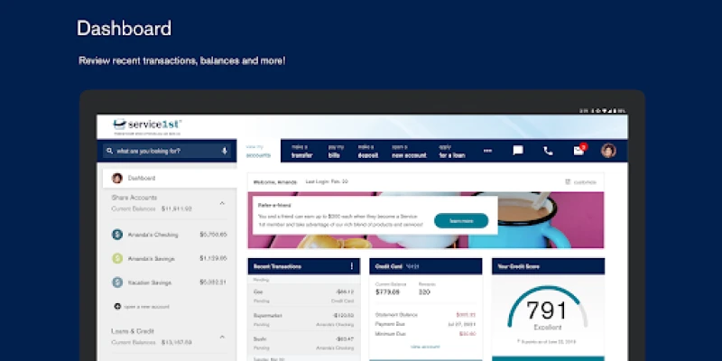
Task: Click the plus icon to open new account
Action: pos(117,306)
